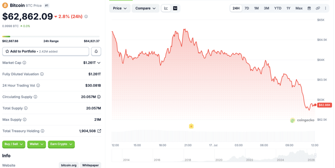Open the Compare dropdown
335x168 pixels.
[146, 8]
